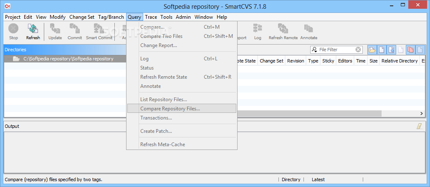Choose Compare... in the Query menu
430x187 pixels.
point(182,27)
